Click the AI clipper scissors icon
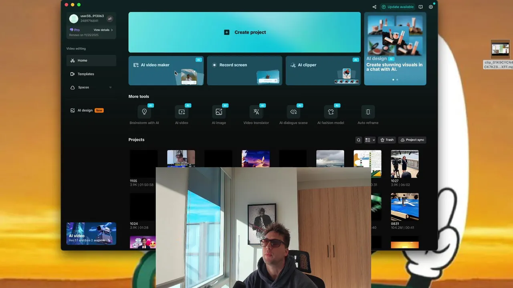This screenshot has height=288, width=513. [293, 65]
